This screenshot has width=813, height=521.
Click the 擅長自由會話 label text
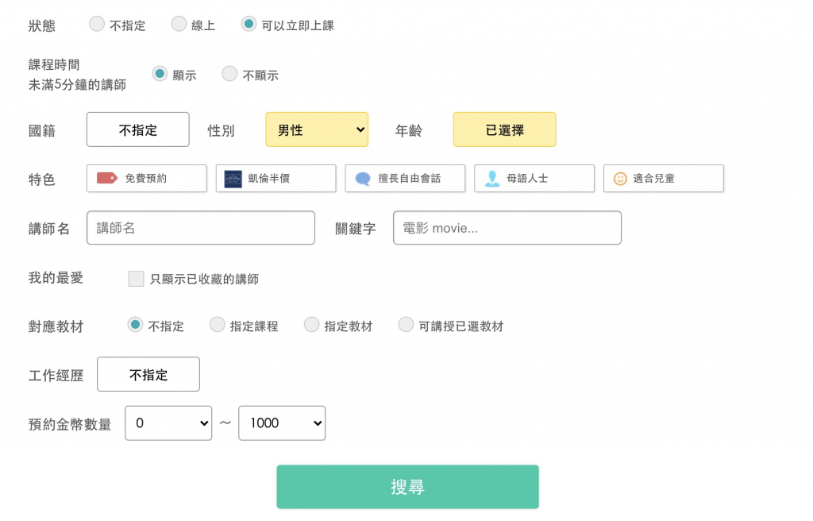410,179
